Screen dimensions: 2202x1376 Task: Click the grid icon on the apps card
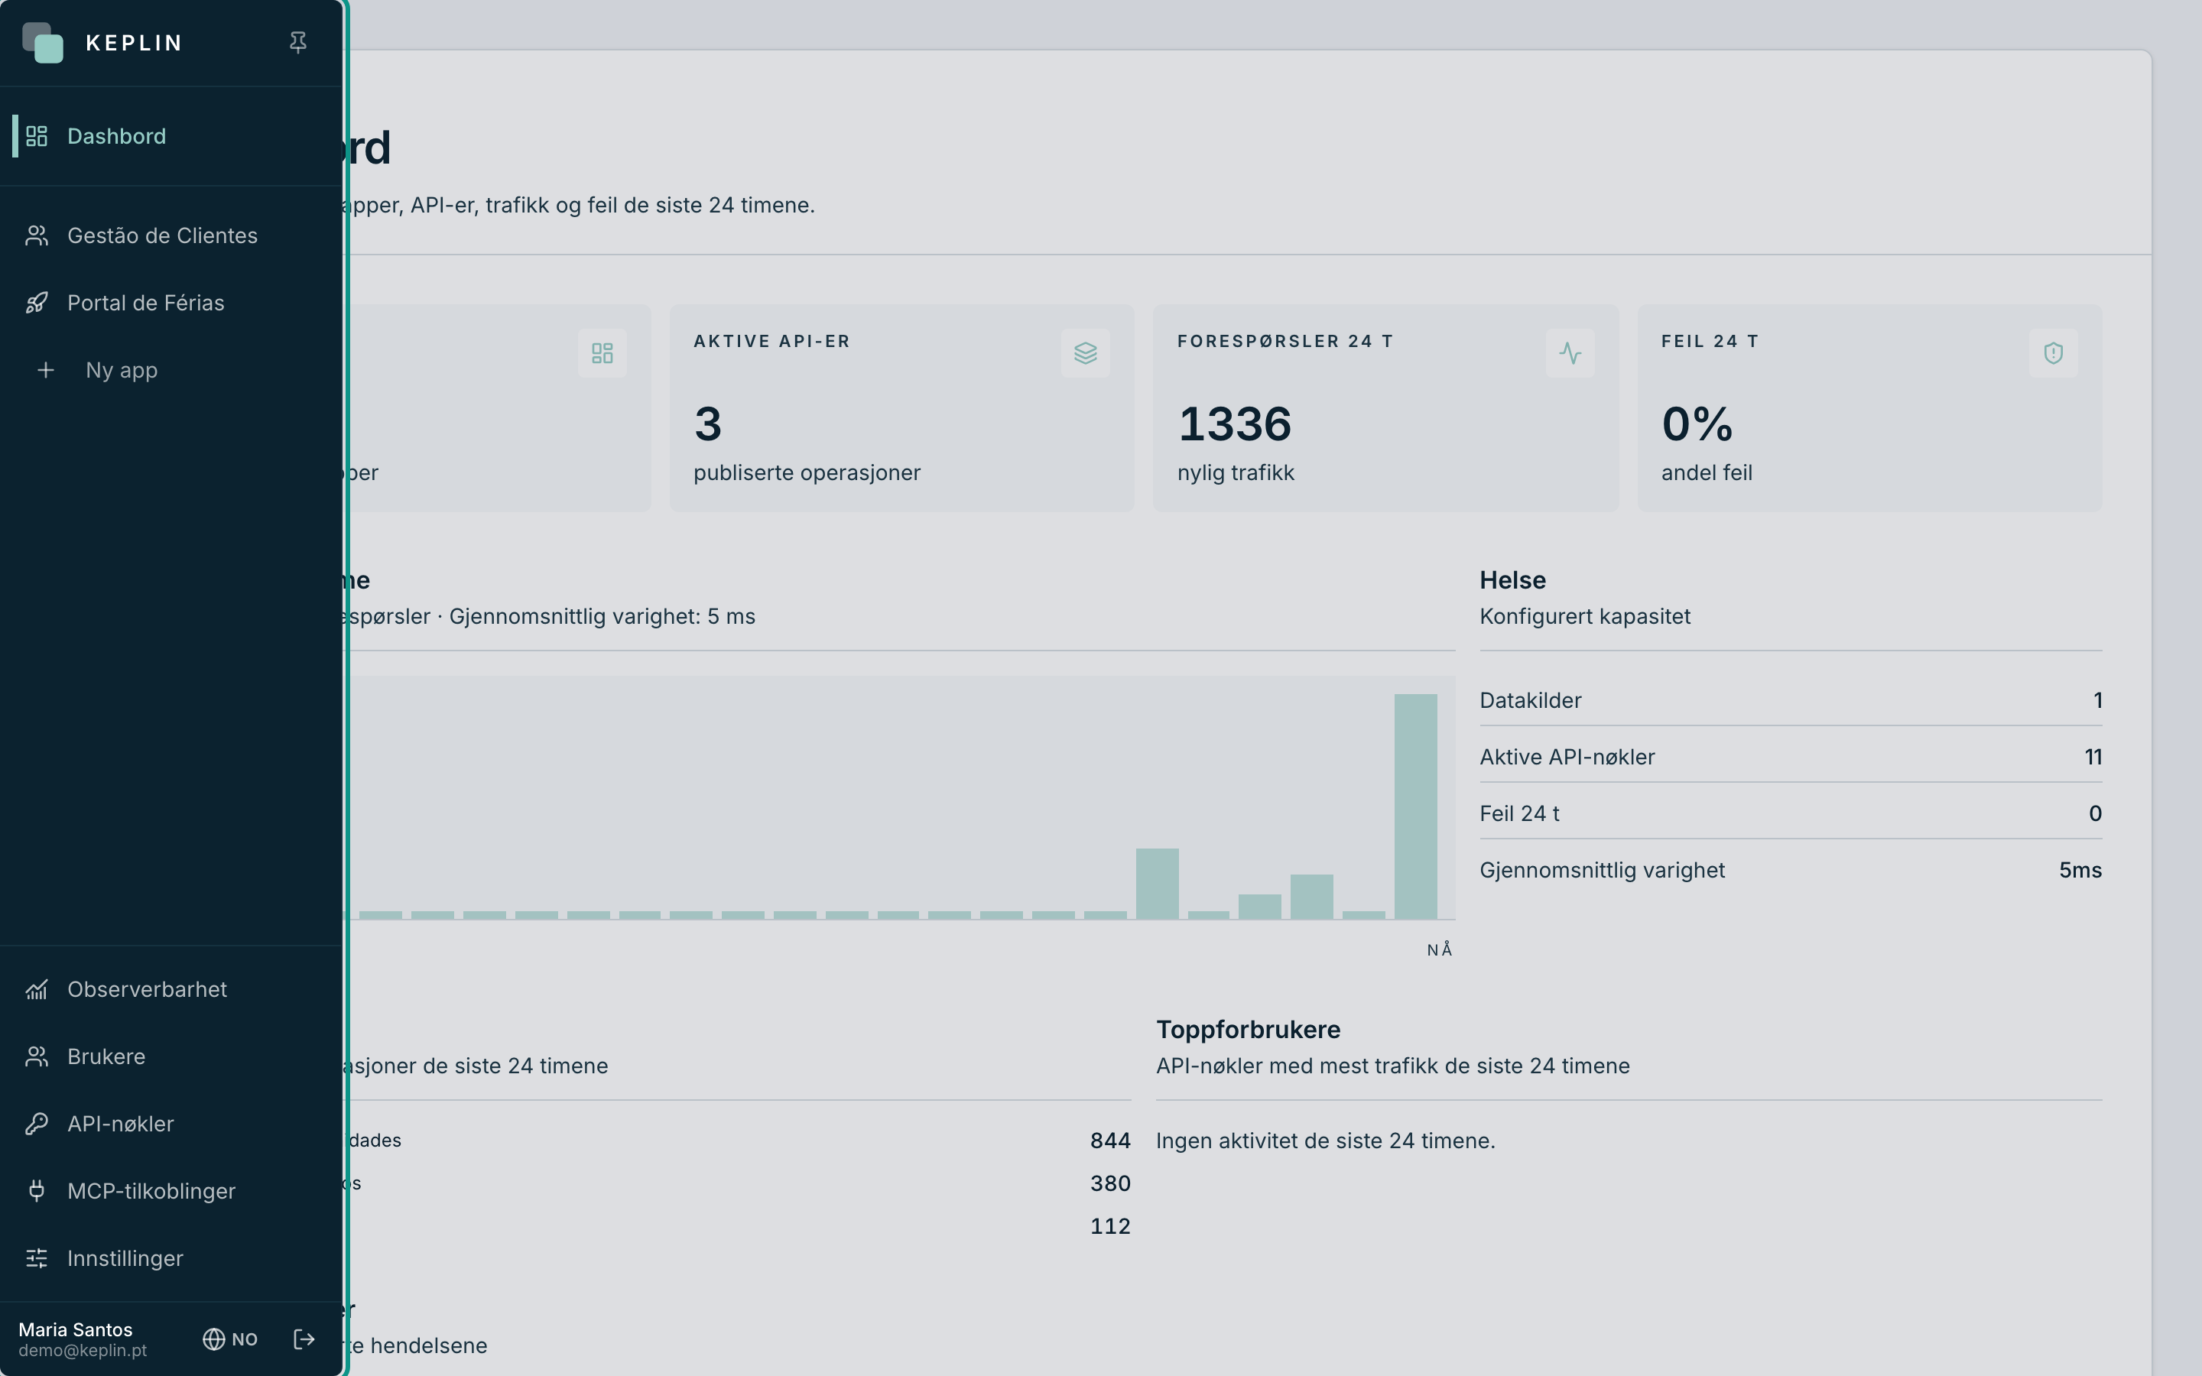click(602, 353)
